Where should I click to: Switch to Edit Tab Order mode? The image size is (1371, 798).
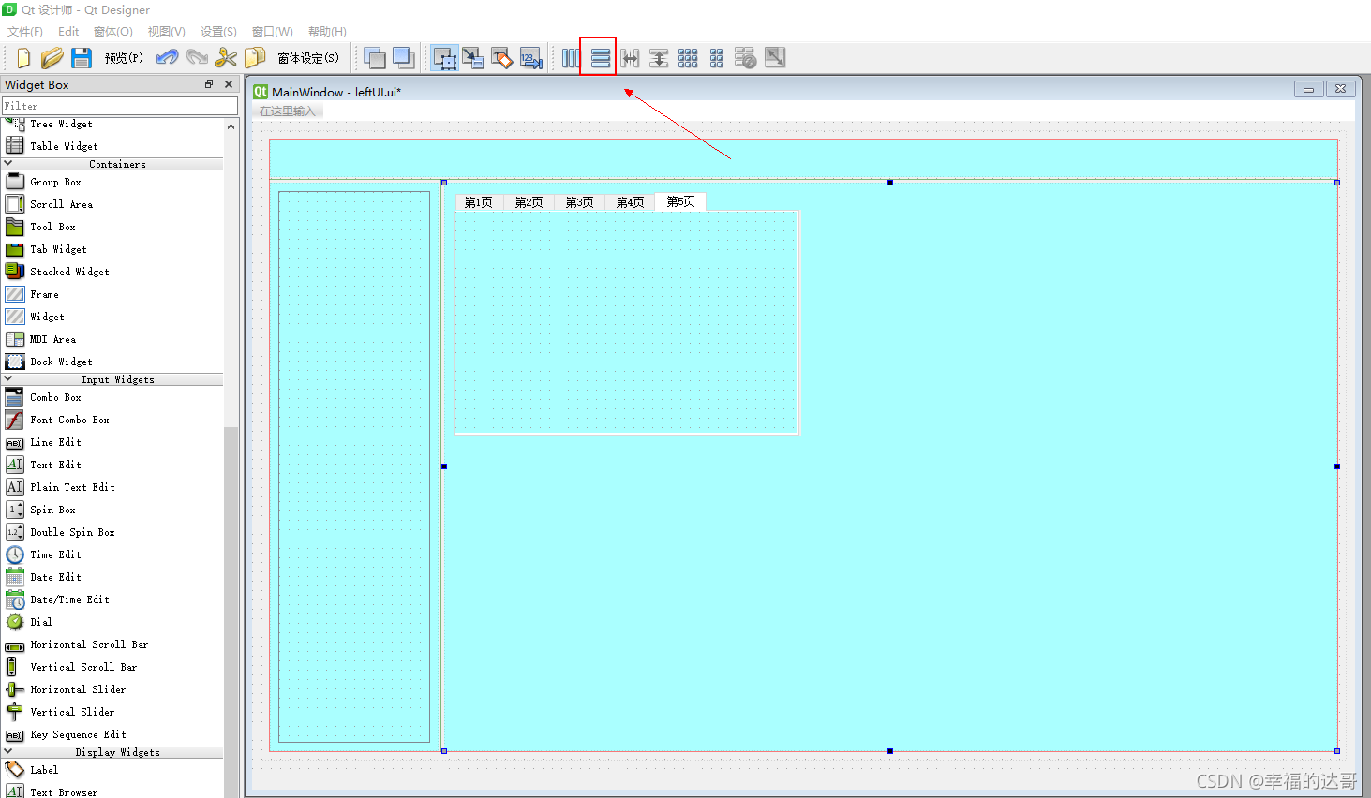531,58
